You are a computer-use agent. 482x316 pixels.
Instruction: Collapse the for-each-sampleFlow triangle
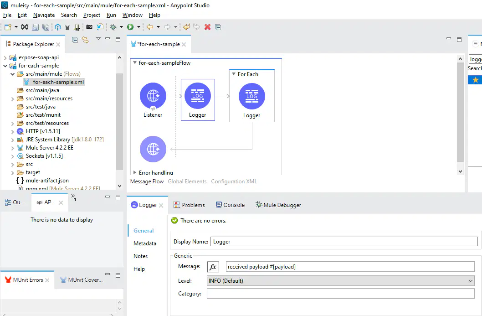point(135,62)
